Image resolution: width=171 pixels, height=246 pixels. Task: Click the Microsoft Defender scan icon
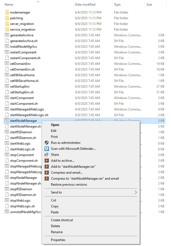click(x=47, y=149)
